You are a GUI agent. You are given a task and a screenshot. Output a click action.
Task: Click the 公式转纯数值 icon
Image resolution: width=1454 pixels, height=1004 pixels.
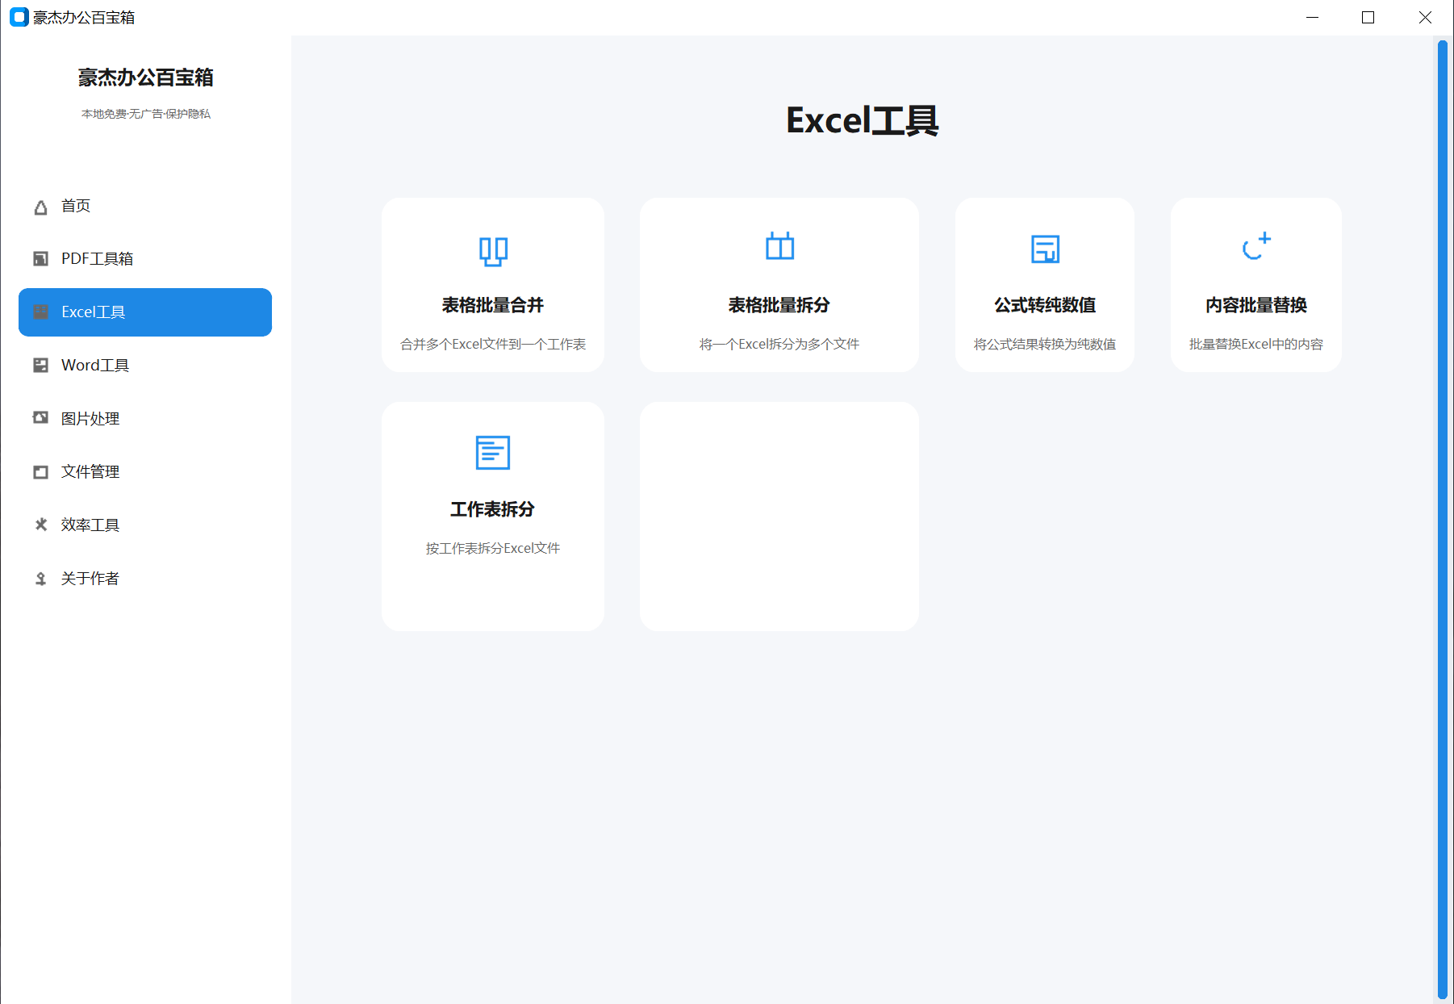coord(1045,249)
